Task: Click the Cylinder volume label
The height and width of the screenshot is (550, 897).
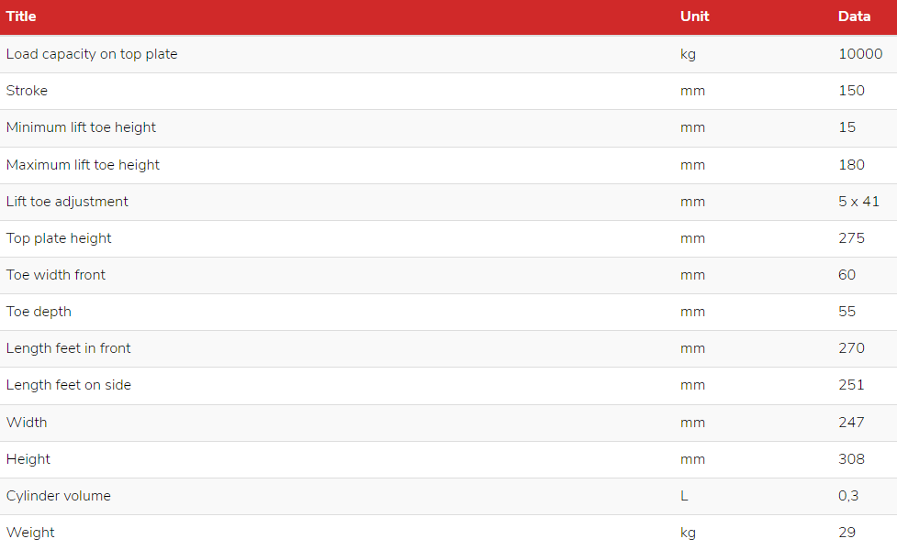Action: pyautogui.click(x=59, y=496)
